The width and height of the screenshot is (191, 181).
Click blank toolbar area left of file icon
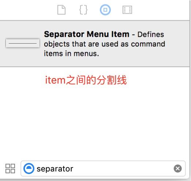pyautogui.click(x=28, y=10)
